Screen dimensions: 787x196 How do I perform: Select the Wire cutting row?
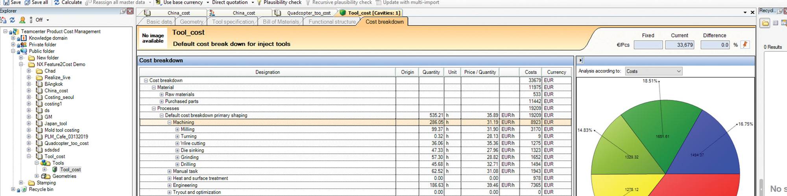[x=355, y=143]
